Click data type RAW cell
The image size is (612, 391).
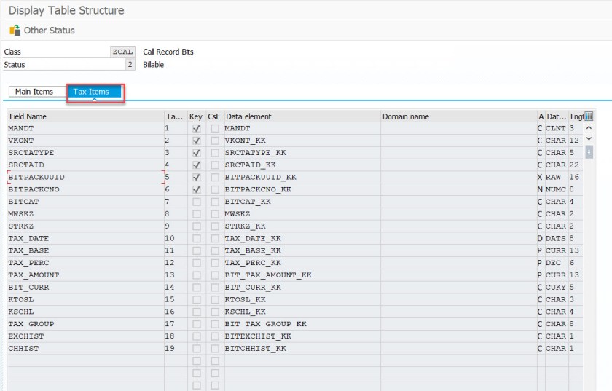pos(556,177)
